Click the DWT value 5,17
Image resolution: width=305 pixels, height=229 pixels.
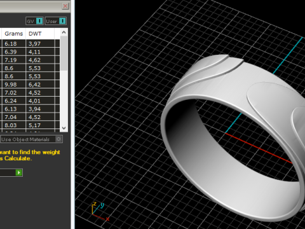pos(34,125)
